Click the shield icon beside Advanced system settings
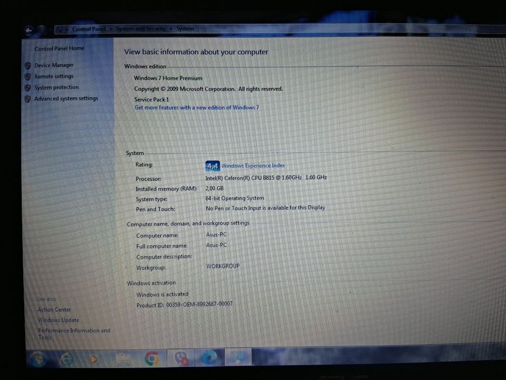 point(28,99)
